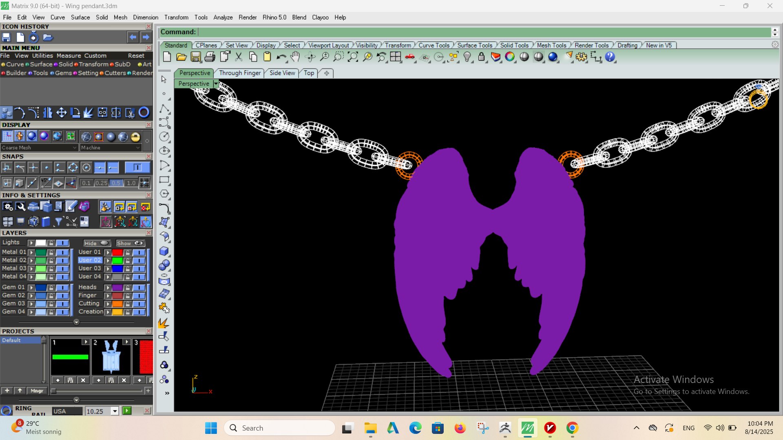Toggle visibility switch of User 01 layer
The image size is (783, 440).
point(139,253)
